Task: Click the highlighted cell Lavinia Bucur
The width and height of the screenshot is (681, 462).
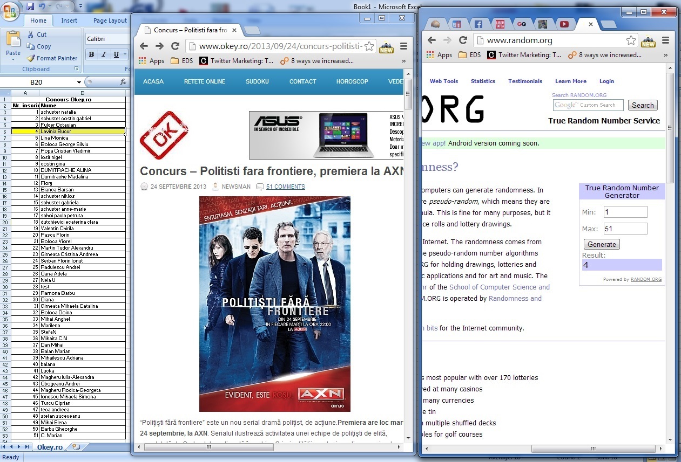Action: click(82, 131)
